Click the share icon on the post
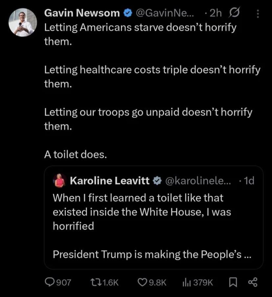This screenshot has height=297, width=272. 253,282
